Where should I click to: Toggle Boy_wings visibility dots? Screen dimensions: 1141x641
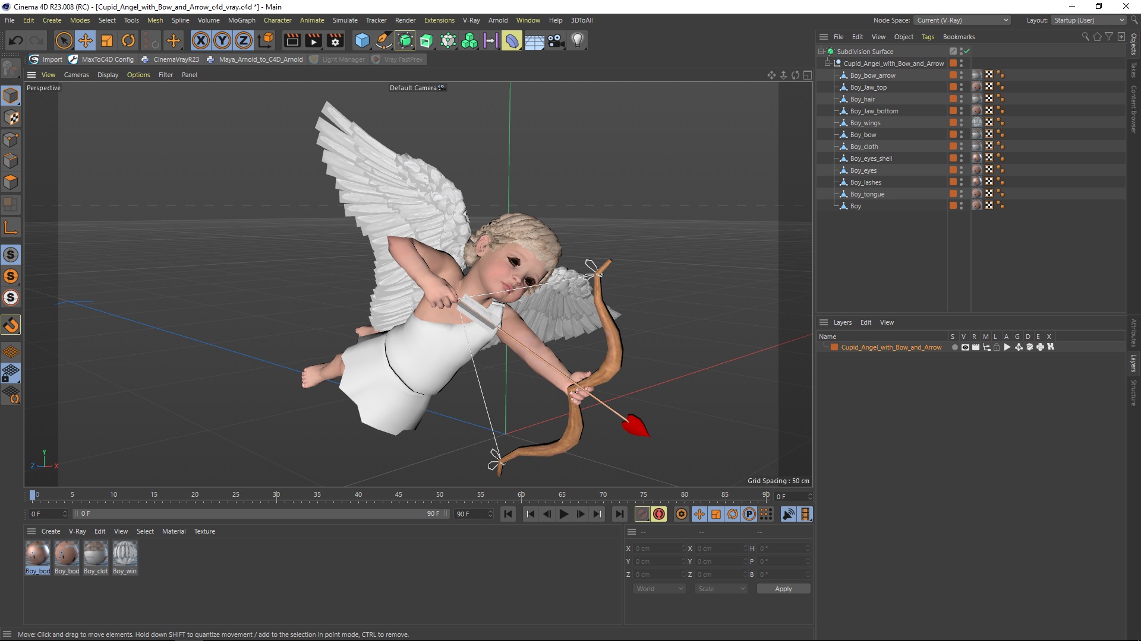[x=961, y=122]
